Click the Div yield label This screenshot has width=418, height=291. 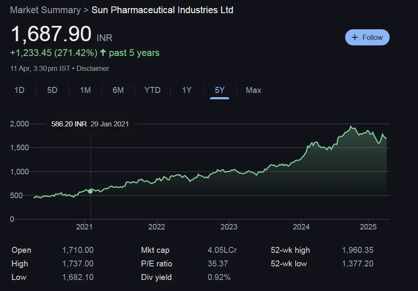(x=156, y=277)
